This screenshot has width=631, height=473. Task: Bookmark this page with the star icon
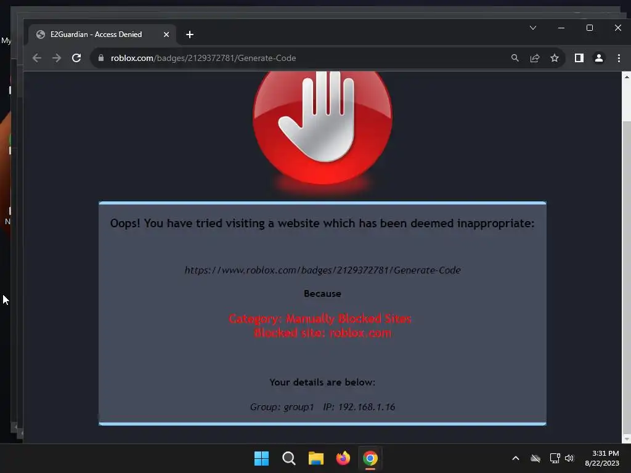click(x=555, y=58)
